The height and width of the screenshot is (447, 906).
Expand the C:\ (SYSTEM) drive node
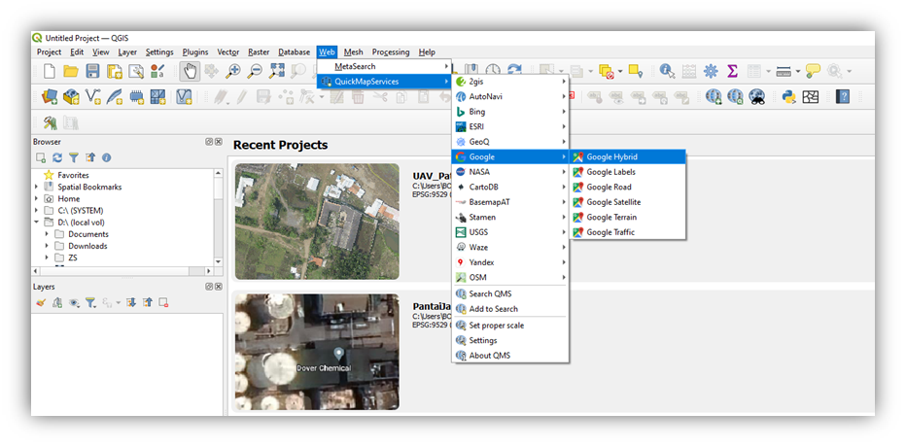coord(37,210)
